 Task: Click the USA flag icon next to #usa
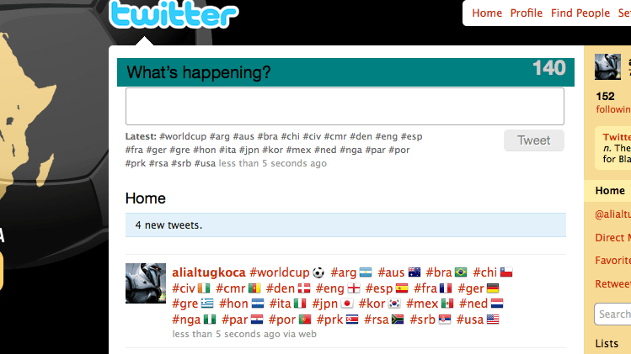tap(493, 320)
